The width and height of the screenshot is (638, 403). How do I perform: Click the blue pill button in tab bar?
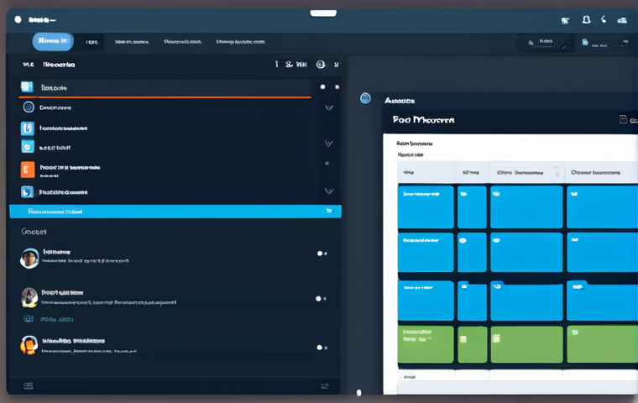[x=53, y=41]
